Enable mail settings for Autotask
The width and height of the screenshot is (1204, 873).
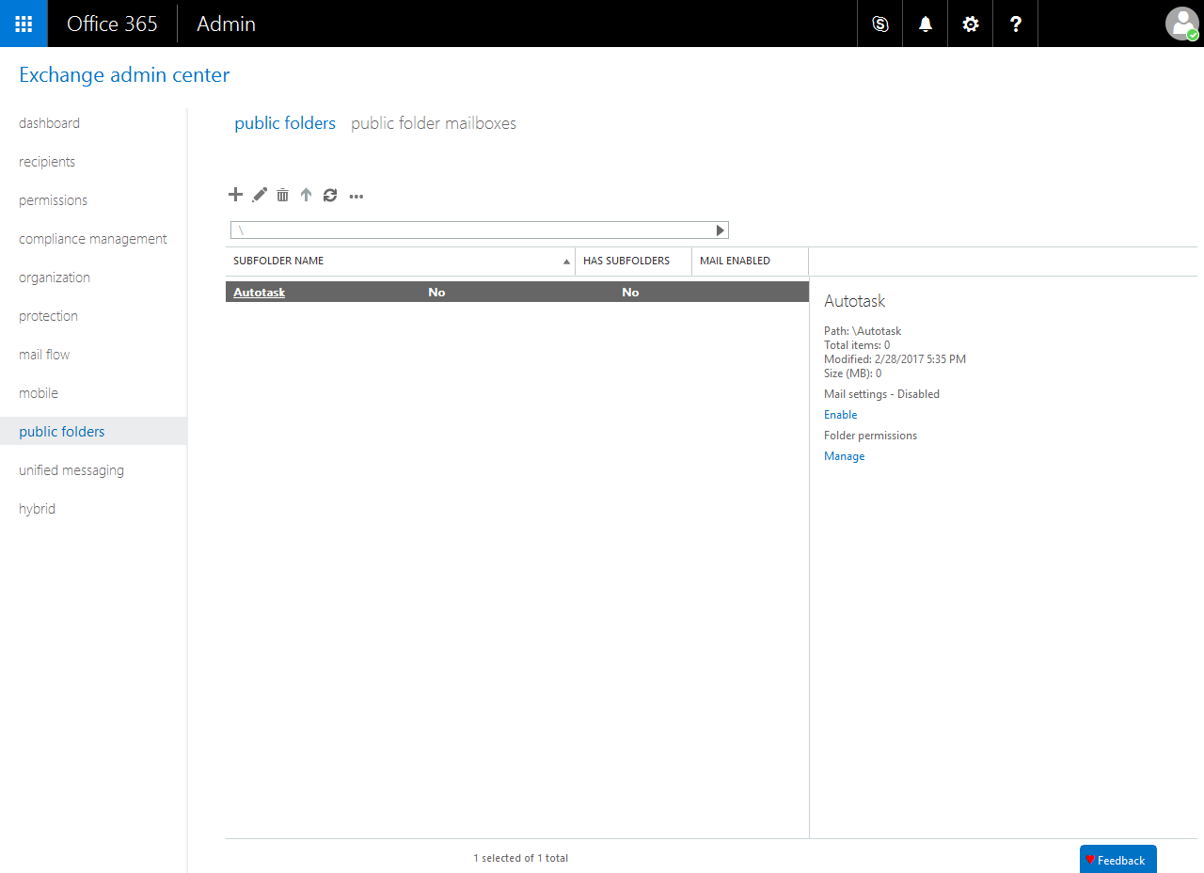[x=840, y=415]
